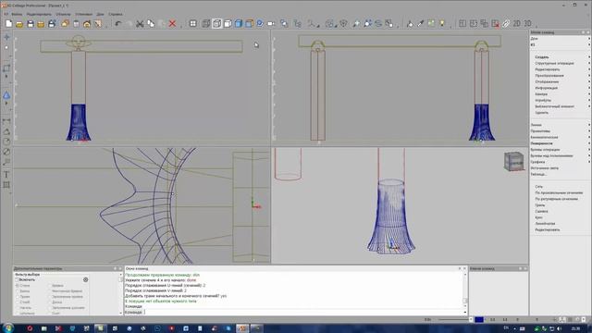The image size is (592, 333).
Task: Click the Save diskette icon in toolbar
Action: [31, 24]
